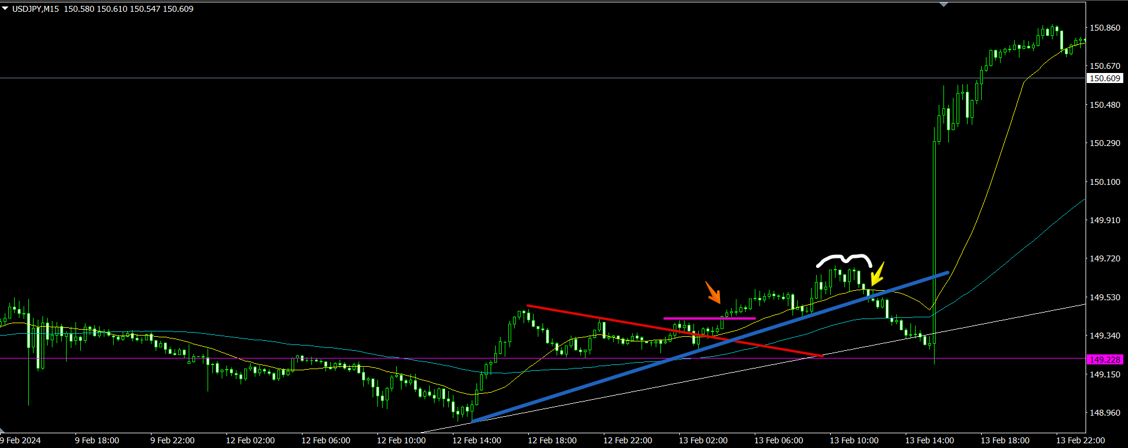Image resolution: width=1128 pixels, height=448 pixels.
Task: Click price axis value 149.150
Action: pos(1104,374)
